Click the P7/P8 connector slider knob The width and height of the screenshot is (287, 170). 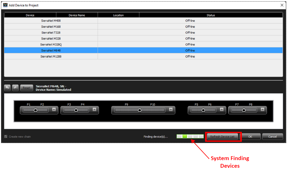point(244,110)
